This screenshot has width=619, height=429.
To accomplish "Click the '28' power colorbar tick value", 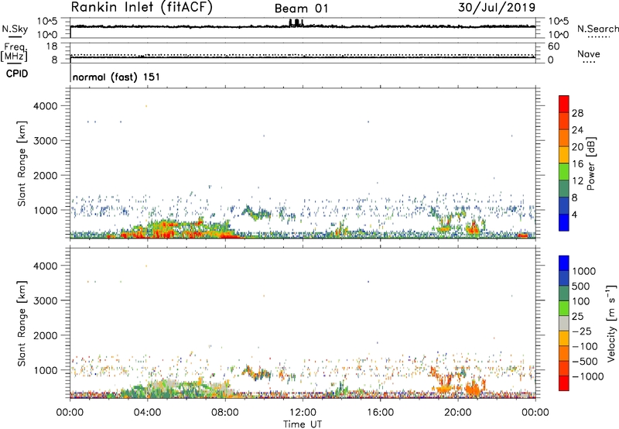I will pyautogui.click(x=577, y=113).
